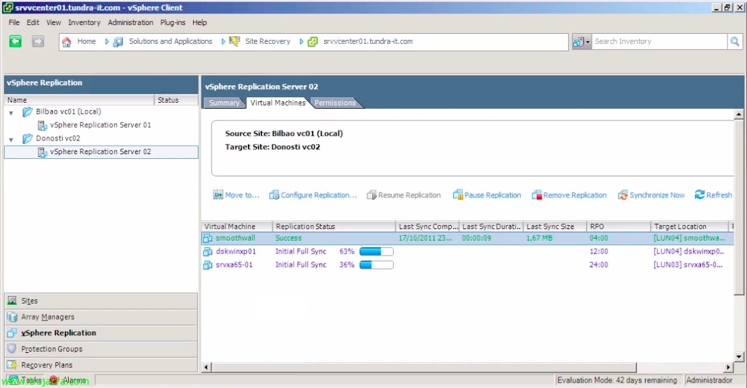Expand breadcrumb arrow after Solutions and Applications
This screenshot has width=747, height=388.
(223, 42)
